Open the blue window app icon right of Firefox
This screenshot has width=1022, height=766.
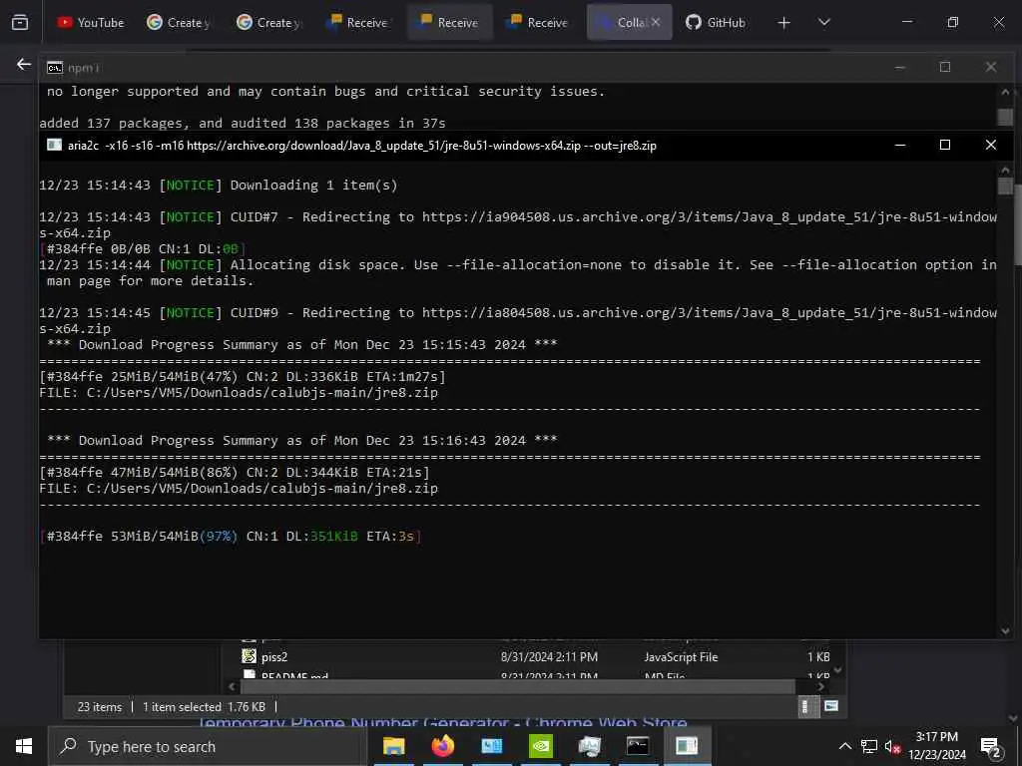tap(491, 746)
